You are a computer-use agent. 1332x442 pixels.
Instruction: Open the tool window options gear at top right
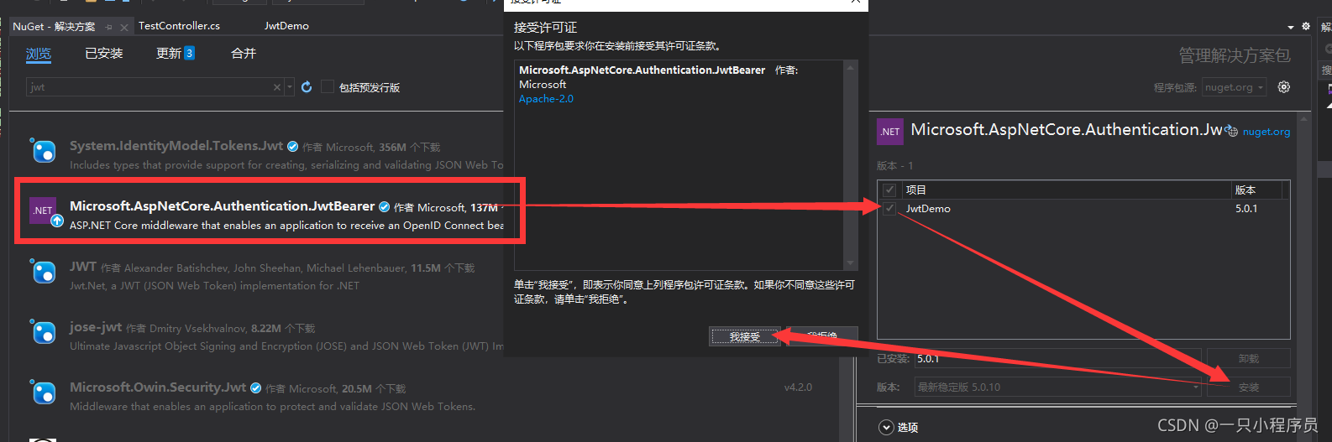[x=1306, y=26]
